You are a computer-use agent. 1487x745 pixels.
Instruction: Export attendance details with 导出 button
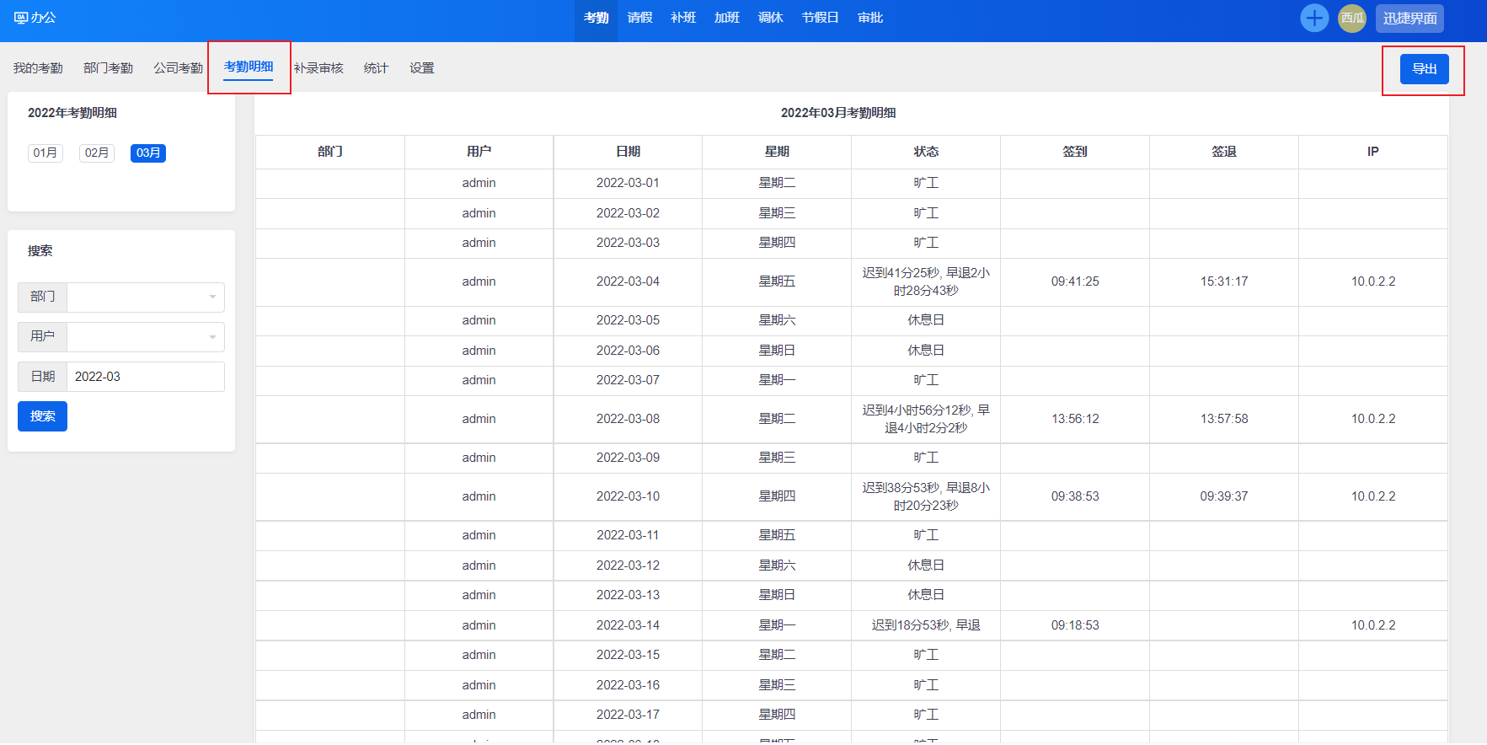[x=1424, y=69]
